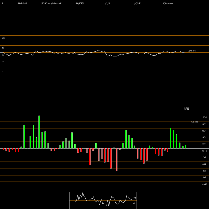This screenshot has width=209, height=209.
Task: Click the 60 label on MR axis
Action: 204,131
